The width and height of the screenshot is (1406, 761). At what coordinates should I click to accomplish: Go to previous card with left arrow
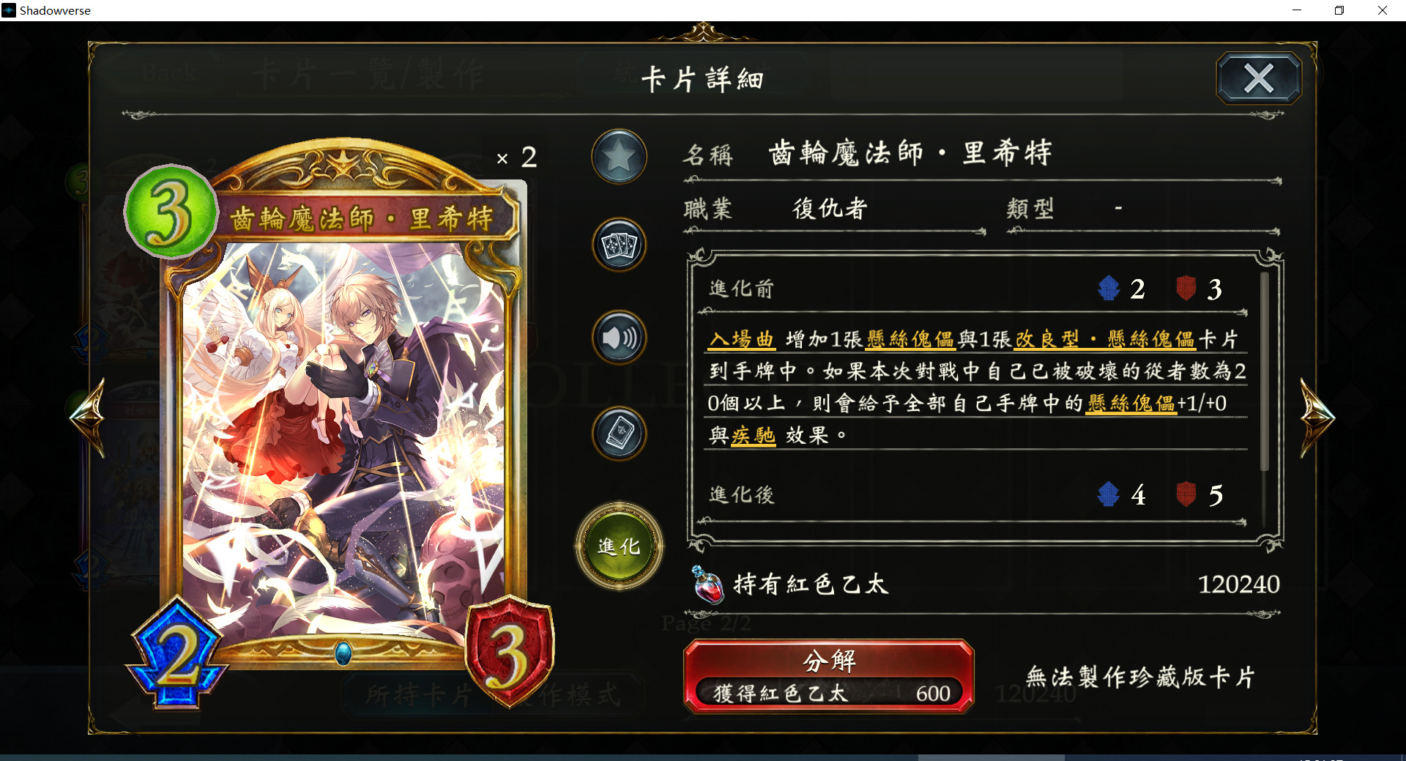[x=89, y=417]
